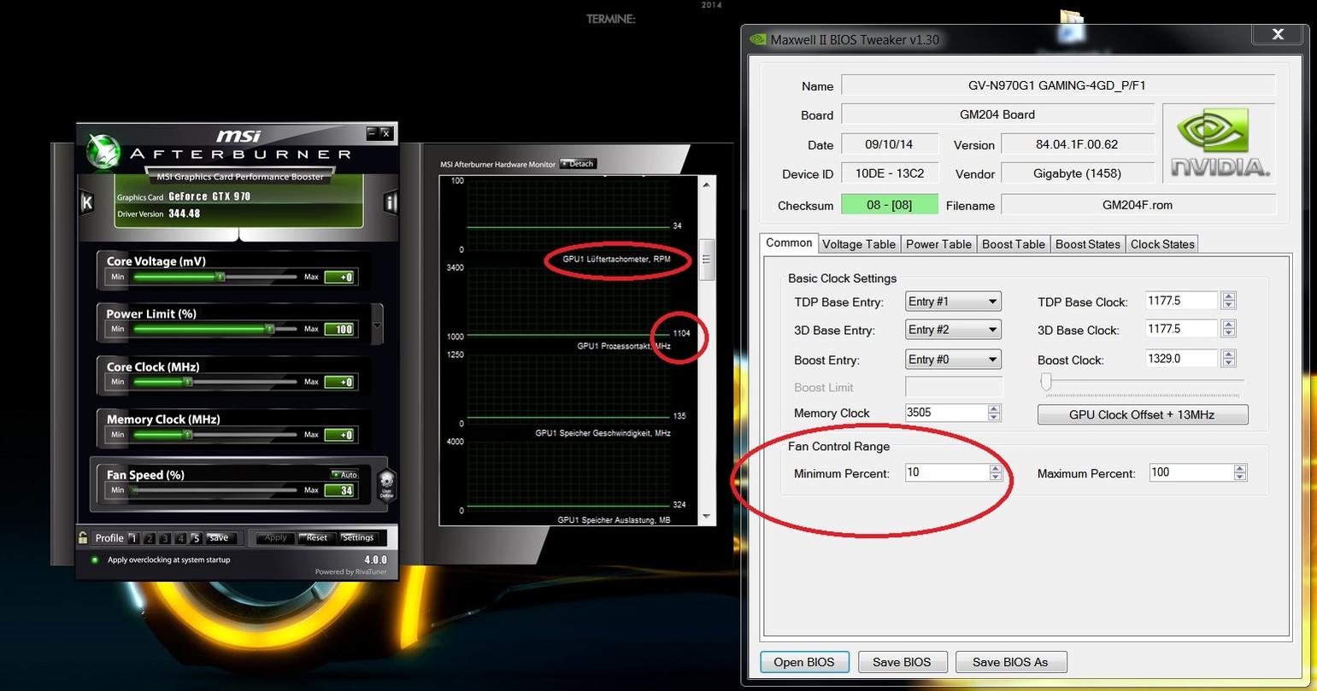
Task: Click the Minimum Percent input field
Action: [947, 472]
